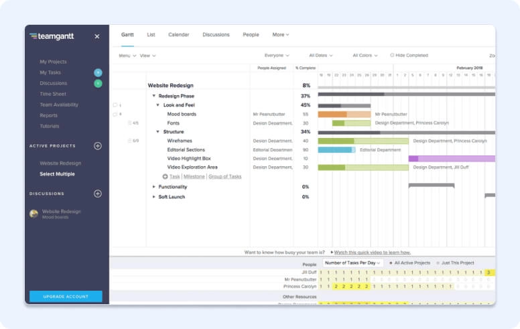Click Mr Peanutbutter in People Assigned column

[x=269, y=115]
